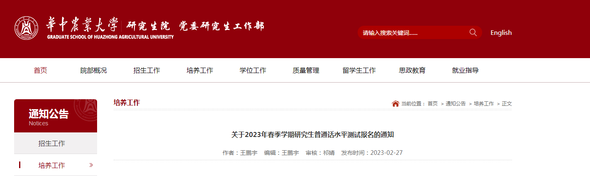Select 招生工作 in the sidebar

click(56, 143)
